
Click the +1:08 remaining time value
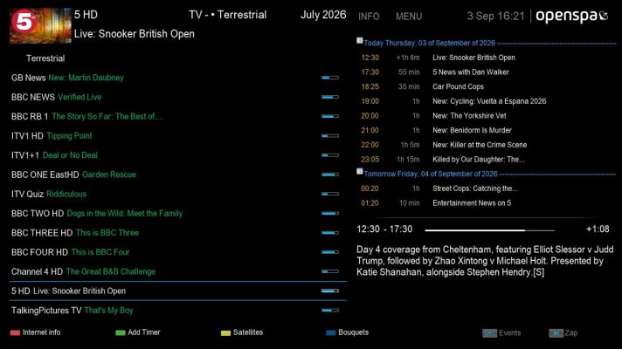598,229
